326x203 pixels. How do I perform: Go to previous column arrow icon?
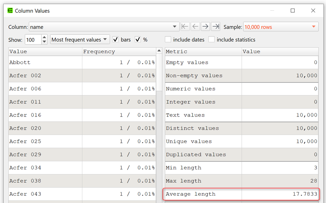tap(195, 27)
